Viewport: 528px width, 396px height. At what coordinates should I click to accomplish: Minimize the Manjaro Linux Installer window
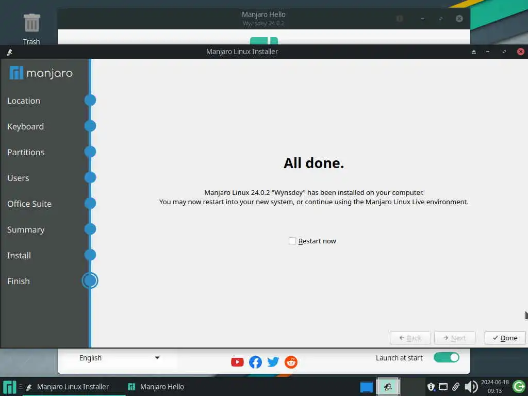[488, 52]
